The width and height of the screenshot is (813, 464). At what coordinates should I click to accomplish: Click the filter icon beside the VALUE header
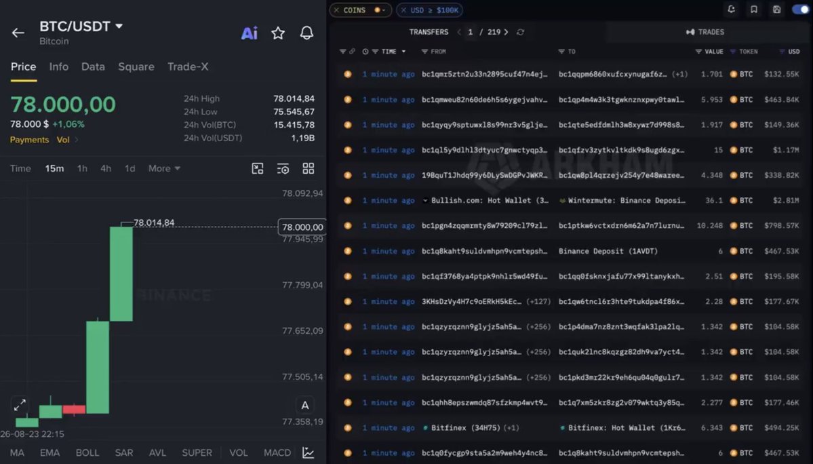[698, 52]
